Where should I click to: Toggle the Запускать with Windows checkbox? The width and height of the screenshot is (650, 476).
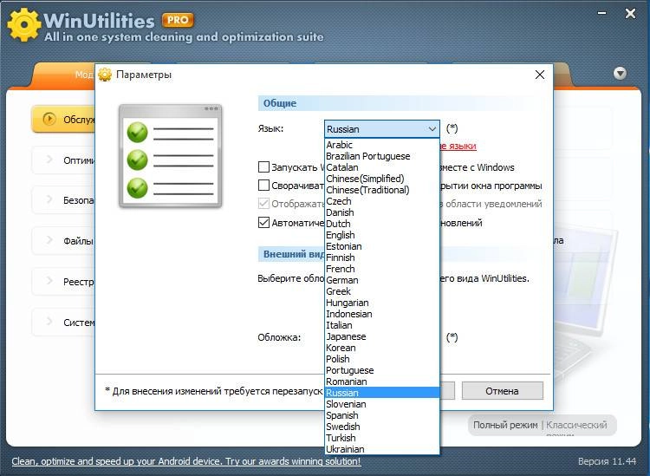[263, 167]
